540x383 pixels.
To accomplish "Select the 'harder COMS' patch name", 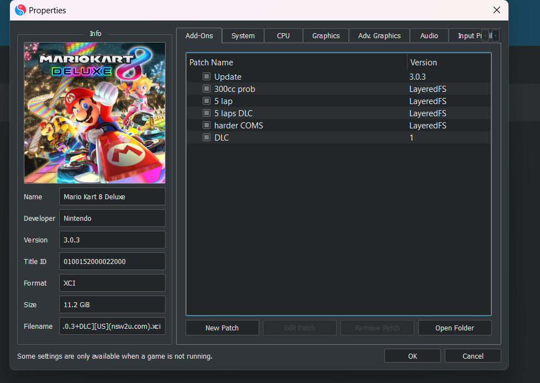I will 238,125.
